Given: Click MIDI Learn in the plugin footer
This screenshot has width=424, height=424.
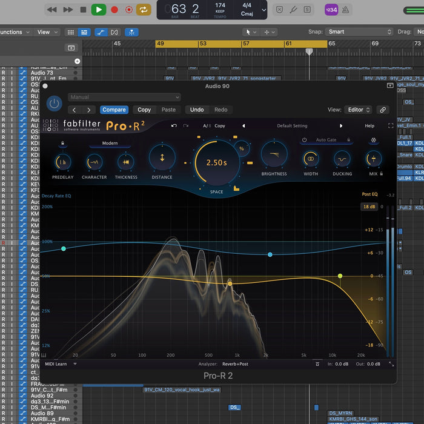Looking at the screenshot, I should [56, 364].
